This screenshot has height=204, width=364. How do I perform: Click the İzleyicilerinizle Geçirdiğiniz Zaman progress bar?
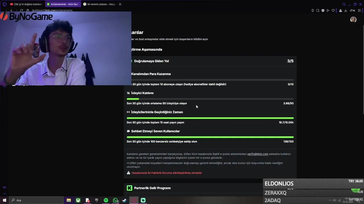(210, 118)
